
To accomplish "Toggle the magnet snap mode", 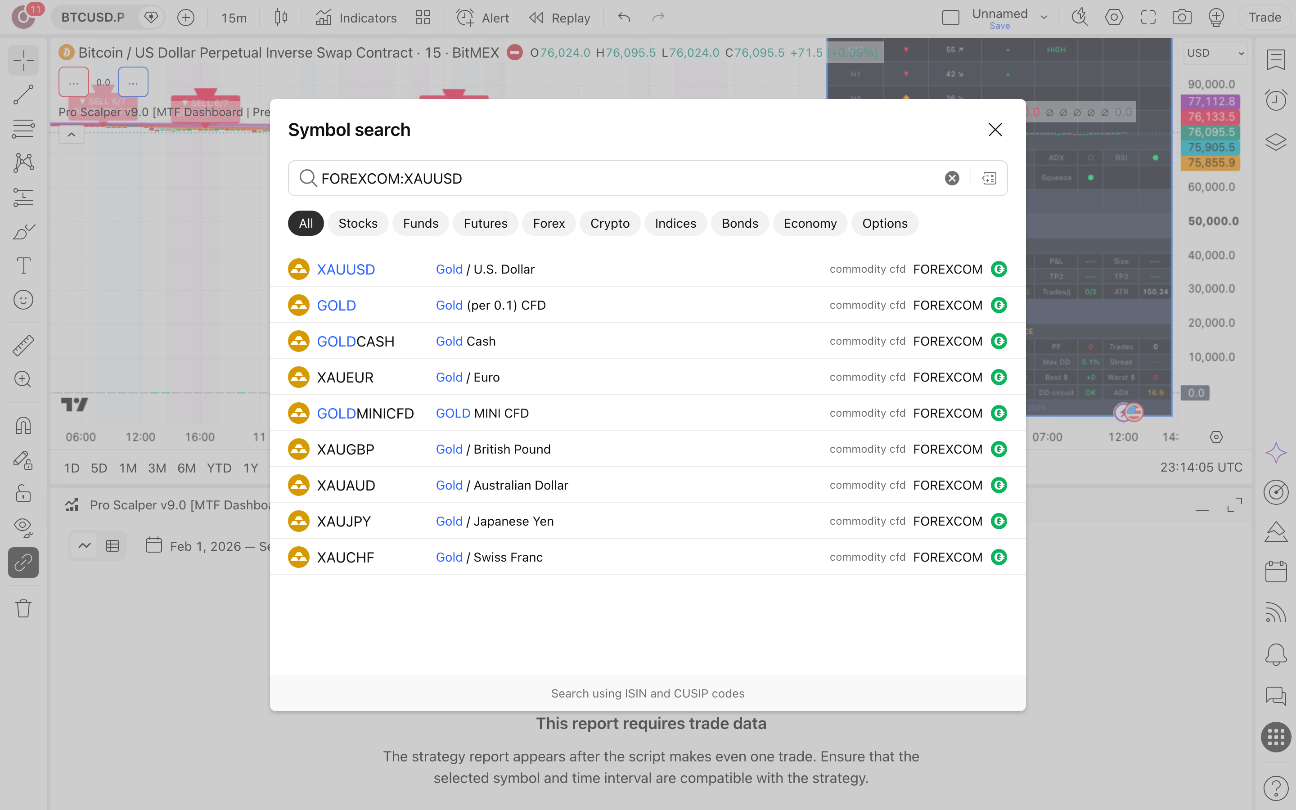I will [x=23, y=425].
